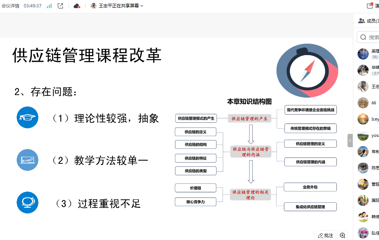Select member 66 in the list
379x240 pixels.
[363, 103]
